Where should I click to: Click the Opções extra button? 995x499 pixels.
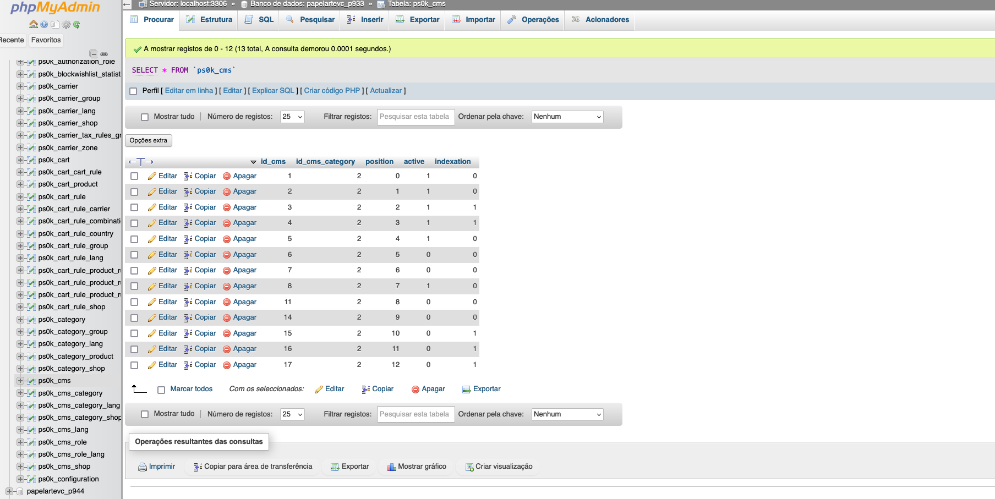click(x=149, y=141)
